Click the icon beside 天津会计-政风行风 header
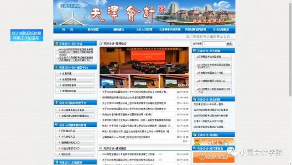292x165 pixels. pos(195,148)
